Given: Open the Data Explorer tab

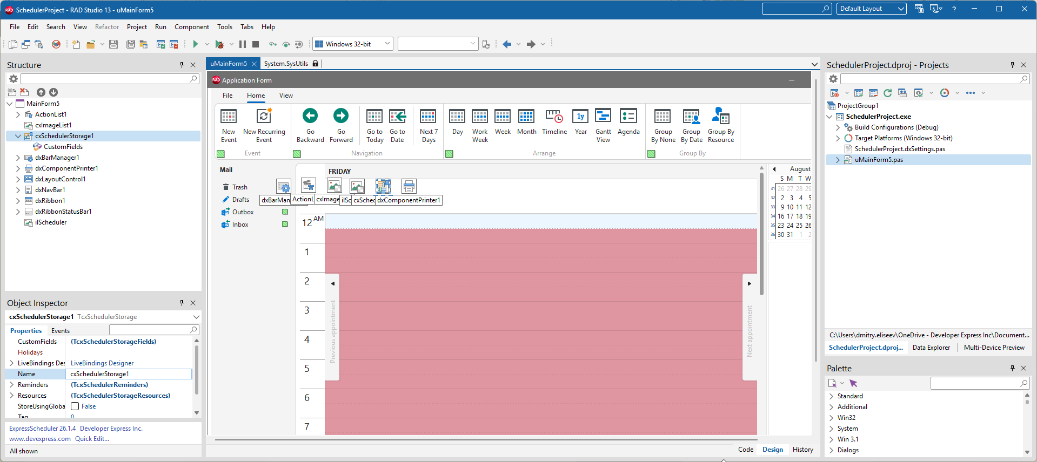Looking at the screenshot, I should pos(931,348).
